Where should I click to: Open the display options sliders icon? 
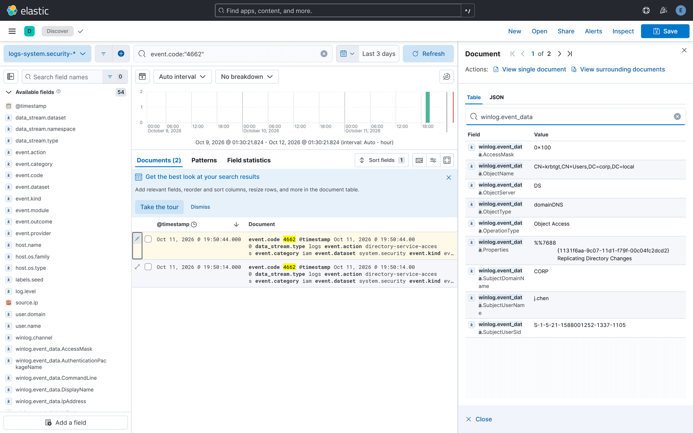click(x=433, y=160)
